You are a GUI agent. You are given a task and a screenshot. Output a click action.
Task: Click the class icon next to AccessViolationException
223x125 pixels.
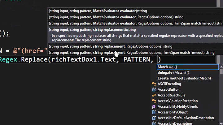pyautogui.click(x=154, y=101)
